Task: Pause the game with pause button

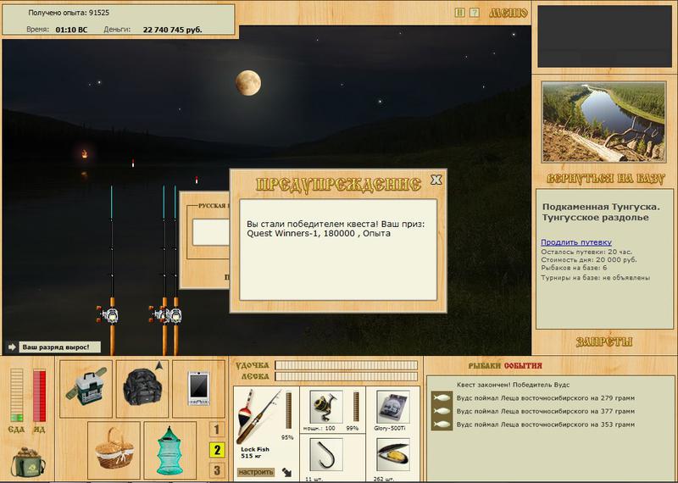Action: (459, 13)
